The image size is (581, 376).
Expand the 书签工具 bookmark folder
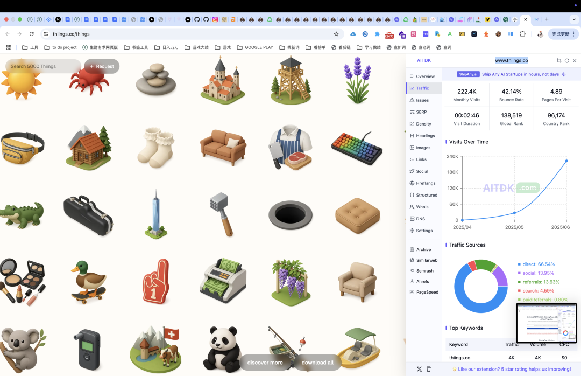point(136,47)
